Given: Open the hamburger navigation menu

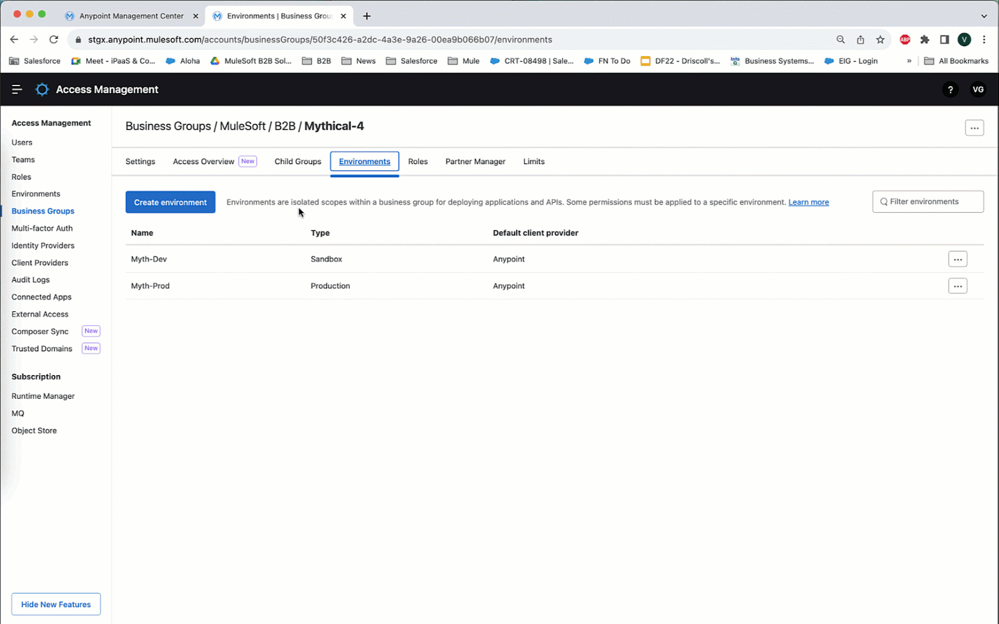Looking at the screenshot, I should 17,89.
